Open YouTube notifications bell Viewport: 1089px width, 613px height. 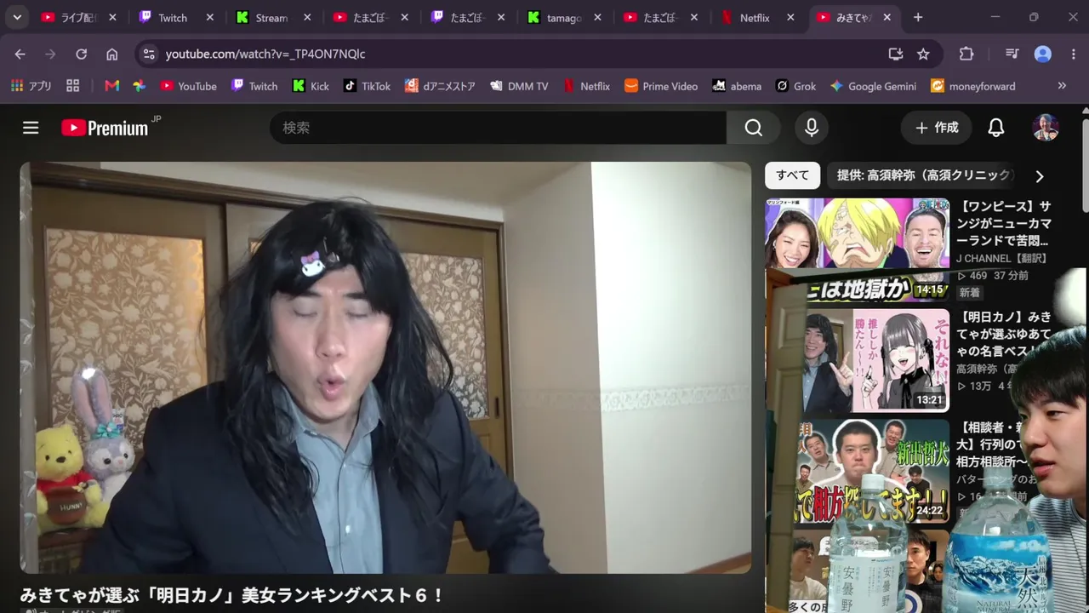995,128
